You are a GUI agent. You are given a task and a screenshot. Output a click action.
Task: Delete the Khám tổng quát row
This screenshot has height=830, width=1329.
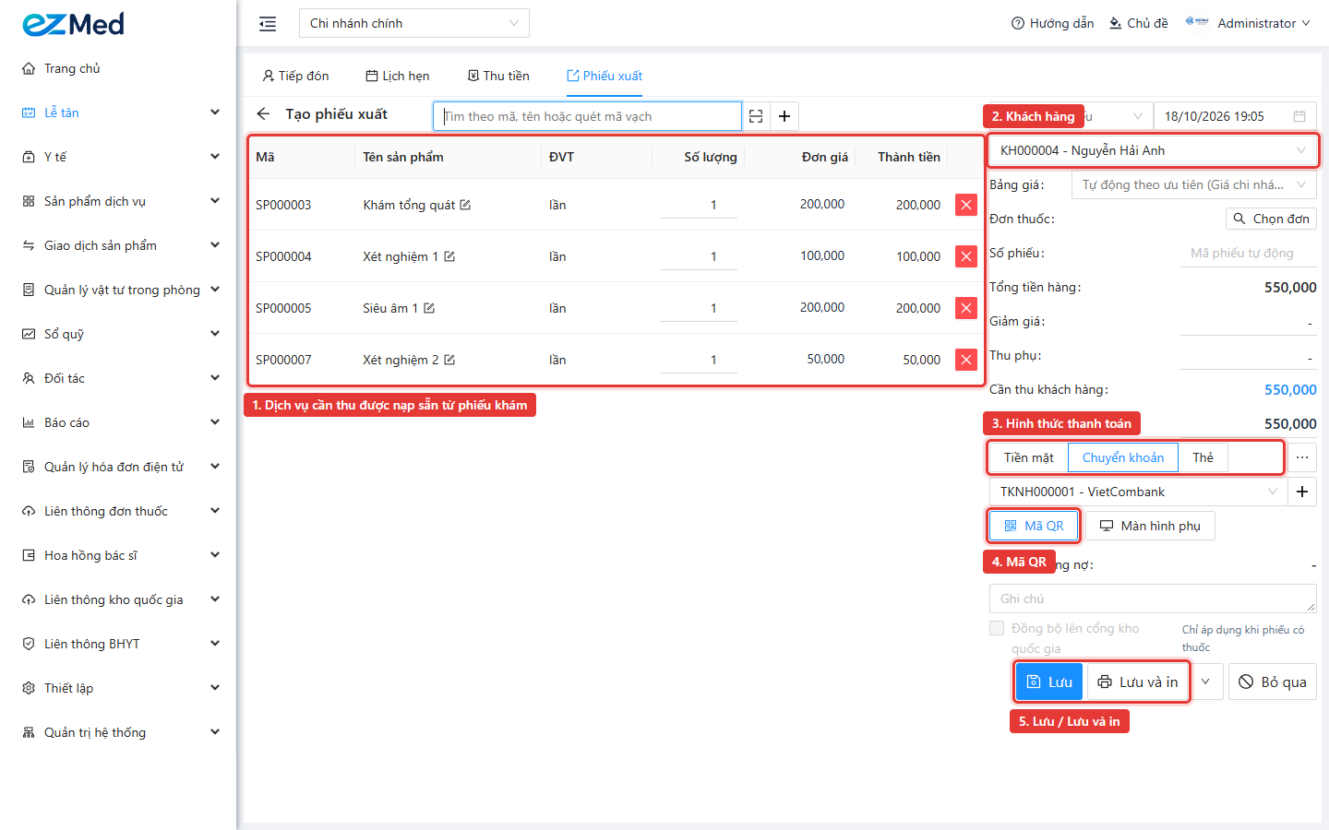click(x=966, y=205)
